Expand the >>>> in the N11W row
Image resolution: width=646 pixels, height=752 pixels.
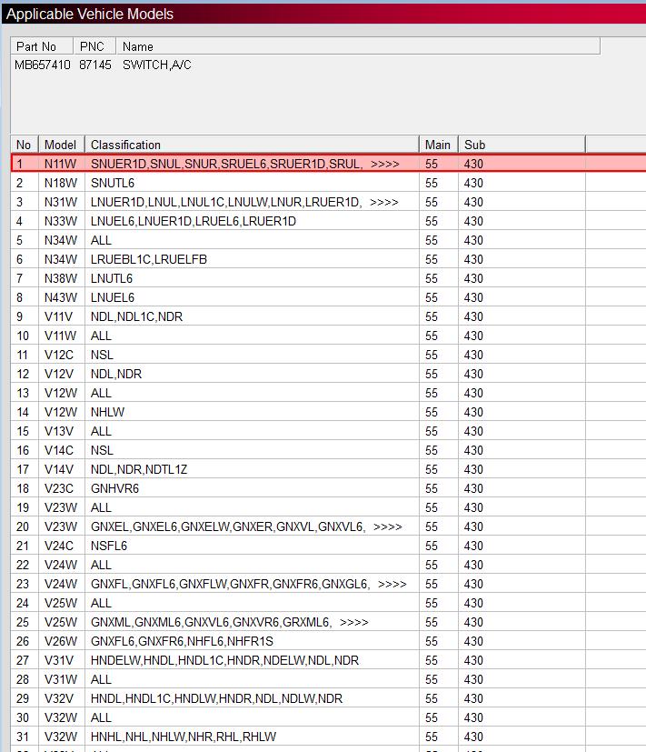[x=384, y=164]
